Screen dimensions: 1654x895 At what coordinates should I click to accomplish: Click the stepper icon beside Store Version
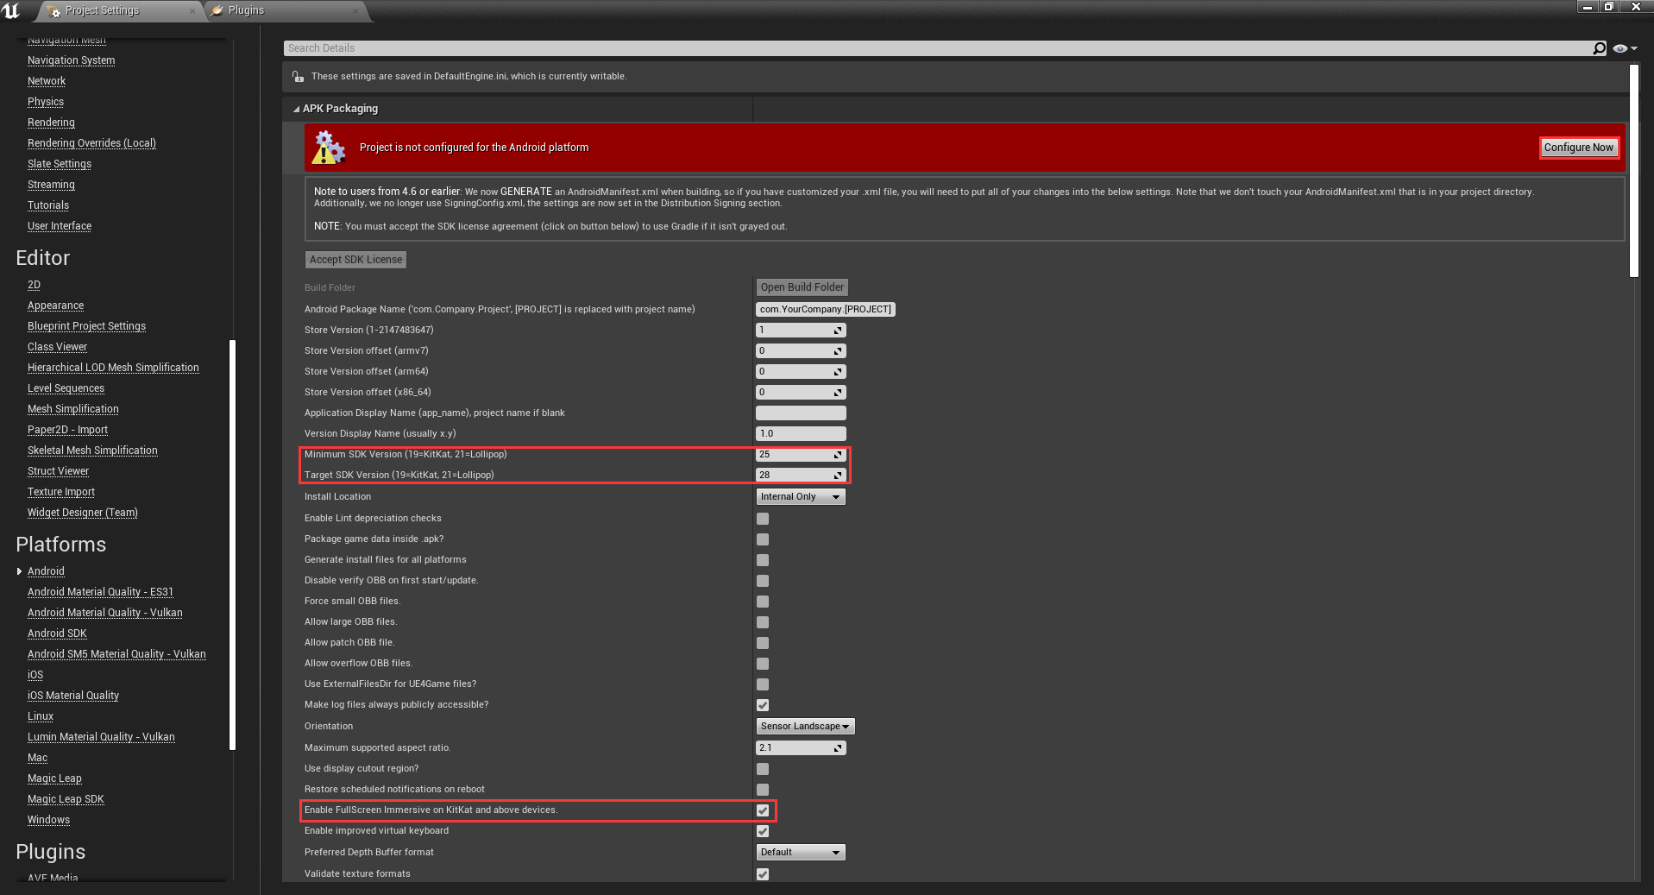click(x=836, y=330)
